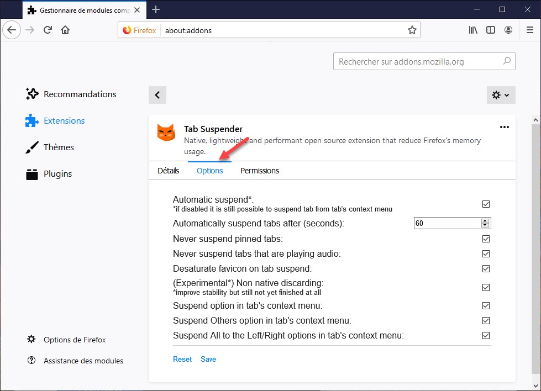Disable the Automatic suspend checkbox
This screenshot has height=391, width=541.
pos(486,204)
